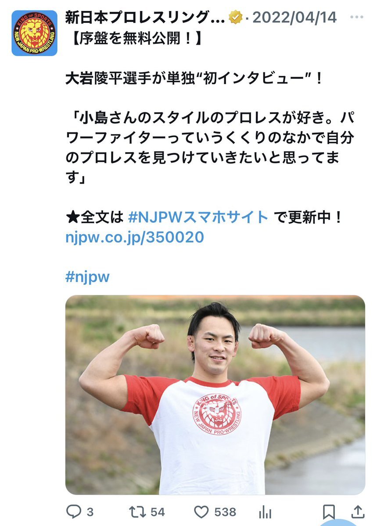The height and width of the screenshot is (526, 377).
Task: Open tweet via 大岩陵平選手 interview text
Action: pyautogui.click(x=194, y=79)
